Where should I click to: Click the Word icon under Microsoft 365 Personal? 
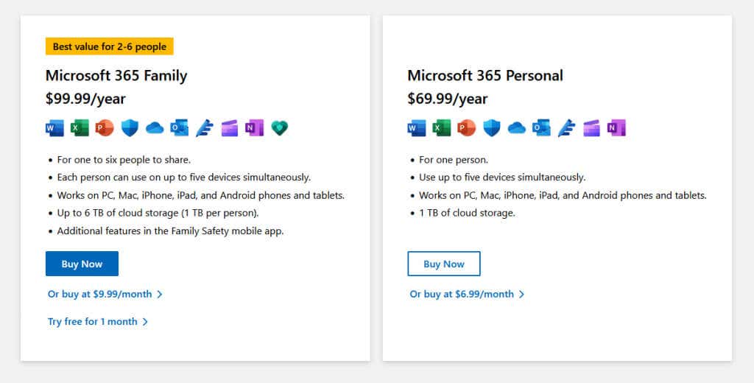tap(417, 128)
